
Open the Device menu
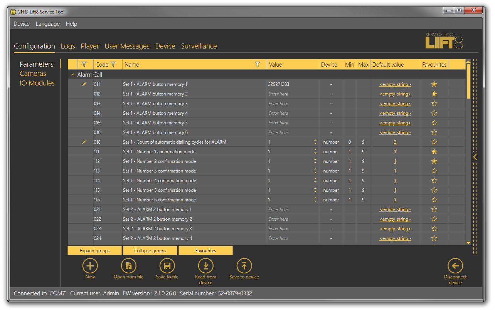22,24
